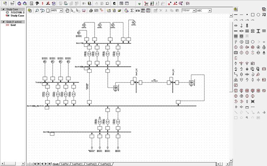Image resolution: width=267 pixels, height=166 pixels.
Task: Go to the last tab using navigation arrow
Action: pos(49,164)
